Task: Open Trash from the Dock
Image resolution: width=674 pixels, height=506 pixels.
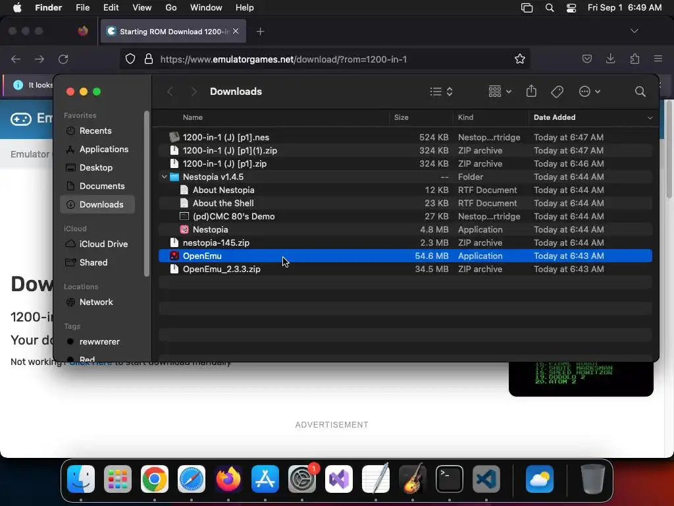Action: (x=593, y=479)
